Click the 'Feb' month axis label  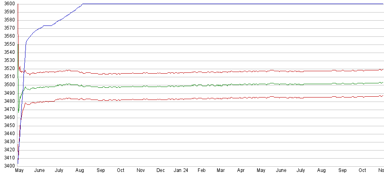pos(201,171)
